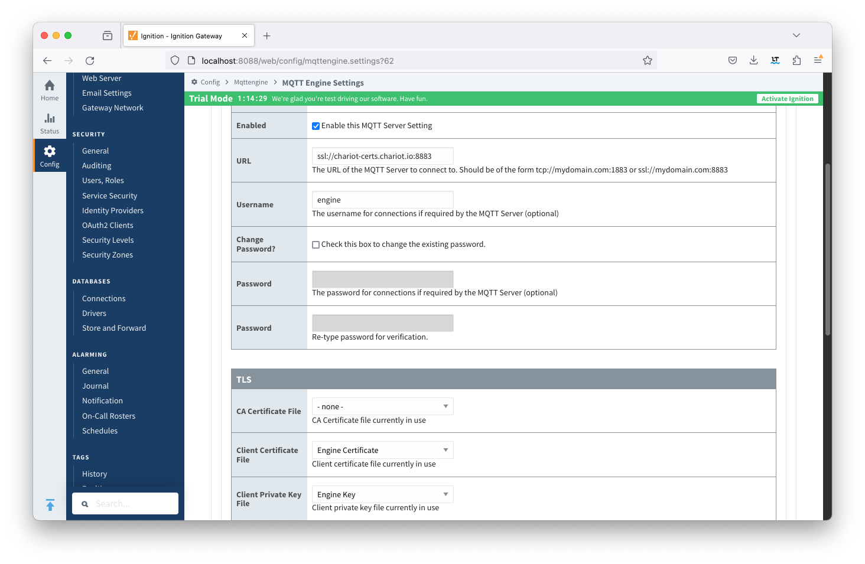Screen dimensions: 865x564
Task: Open alarm Notification page
Action: pos(103,400)
